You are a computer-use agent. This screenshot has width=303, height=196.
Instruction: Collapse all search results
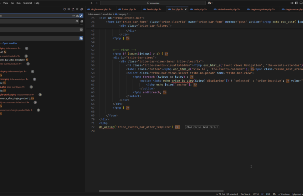tap(82, 9)
